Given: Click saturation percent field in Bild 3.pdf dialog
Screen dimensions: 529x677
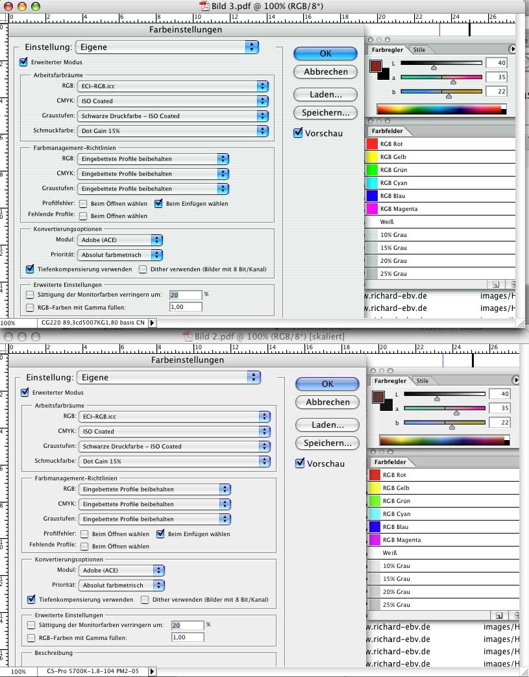Looking at the screenshot, I should [x=186, y=295].
